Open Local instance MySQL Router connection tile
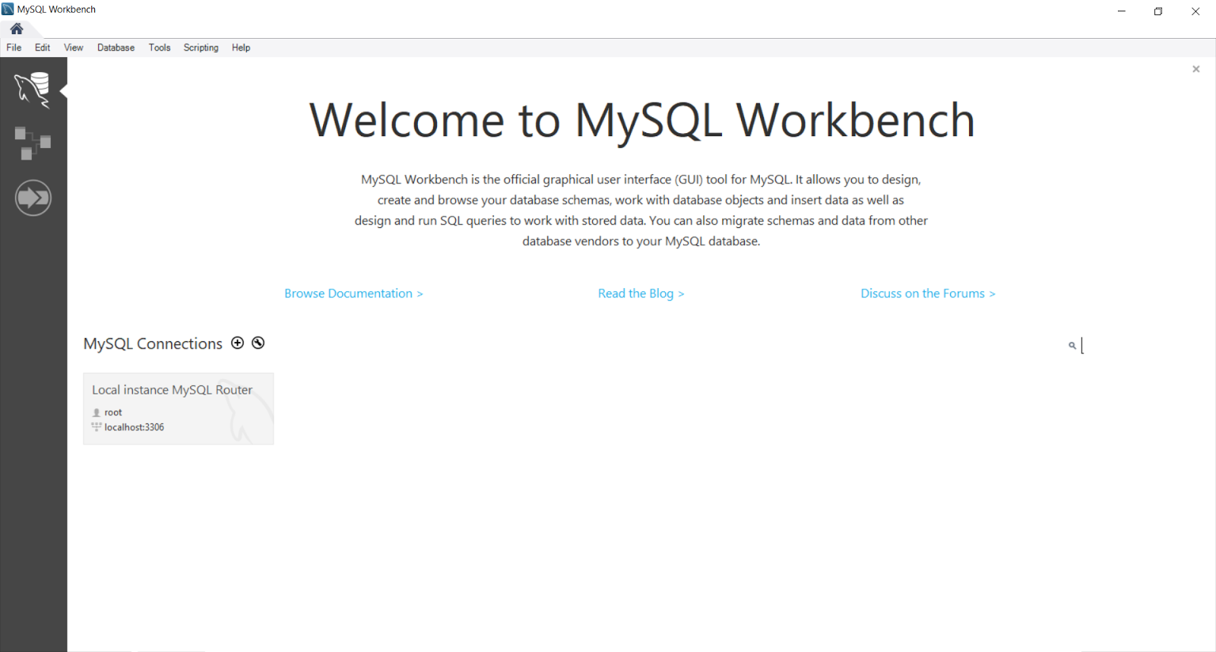The height and width of the screenshot is (652, 1216). [179, 409]
